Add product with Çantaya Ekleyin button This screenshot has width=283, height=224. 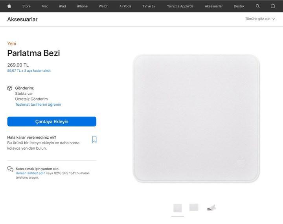point(52,121)
